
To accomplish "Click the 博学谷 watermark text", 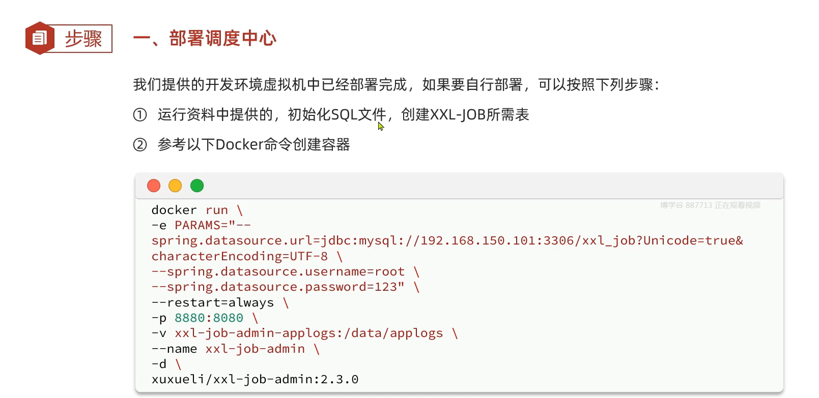I will (710, 205).
